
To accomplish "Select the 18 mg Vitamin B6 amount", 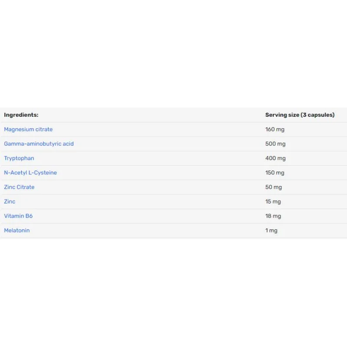I will [x=273, y=216].
